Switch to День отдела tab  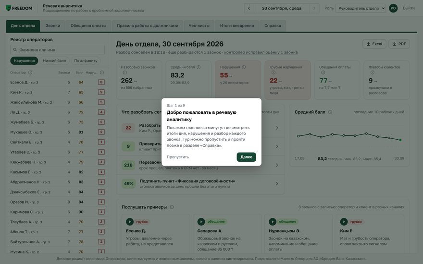[x=23, y=26]
